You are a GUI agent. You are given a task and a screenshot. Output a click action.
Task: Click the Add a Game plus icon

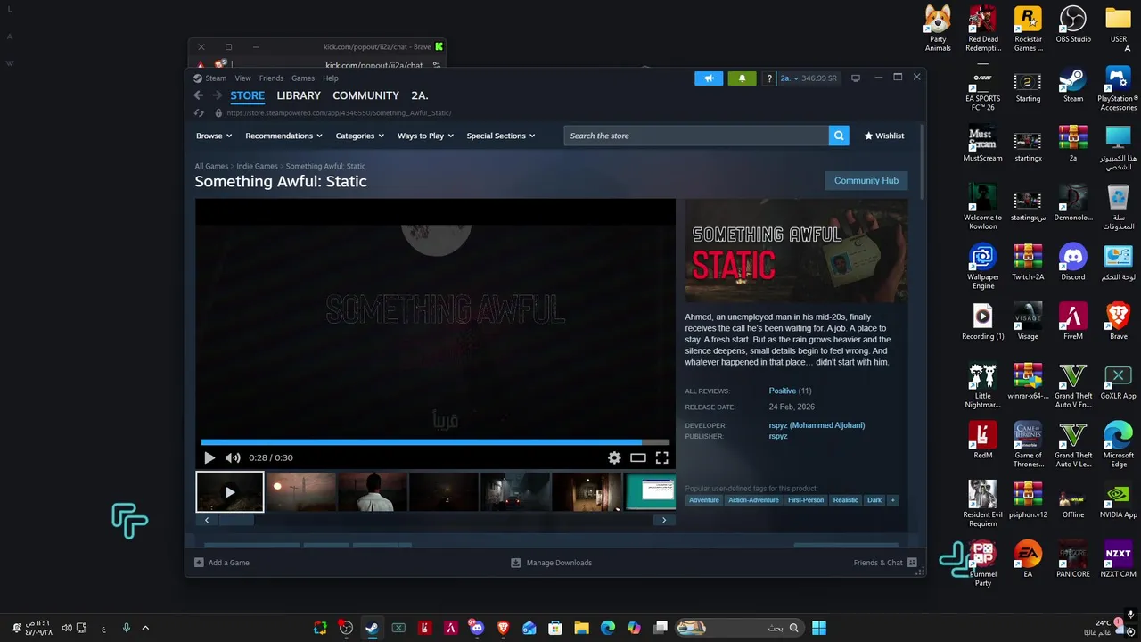click(x=199, y=563)
